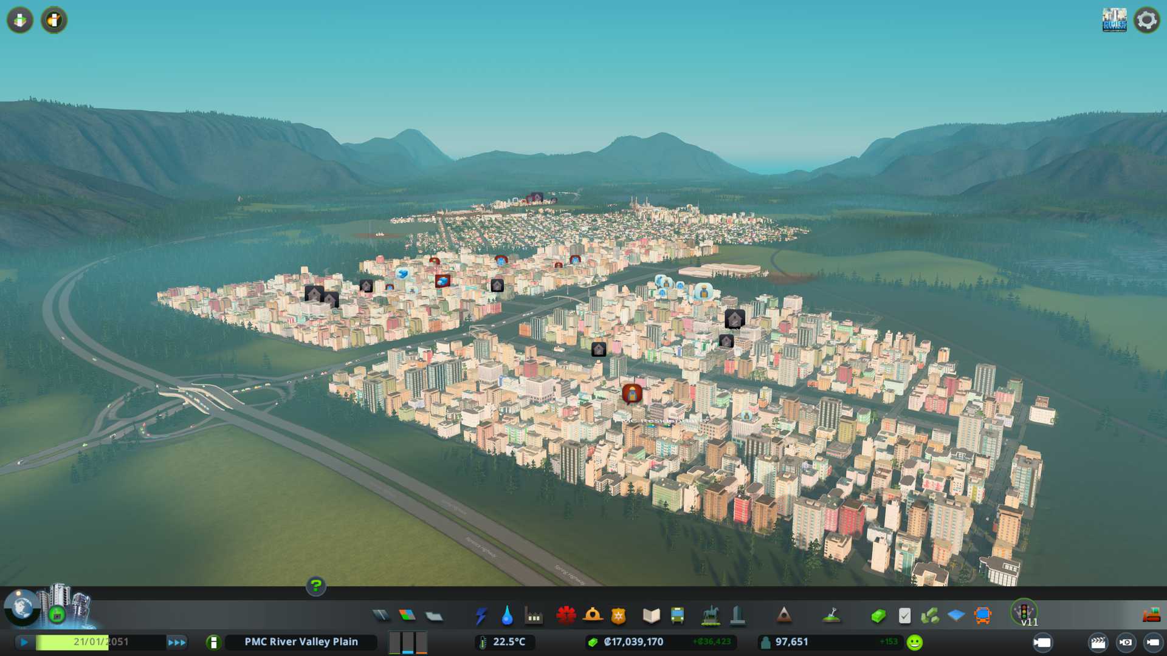Image resolution: width=1167 pixels, height=656 pixels.
Task: Open the Roads build menu
Action: pos(381,616)
